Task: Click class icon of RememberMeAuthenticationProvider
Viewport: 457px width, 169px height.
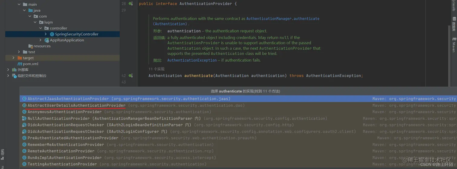Action: 24,145
